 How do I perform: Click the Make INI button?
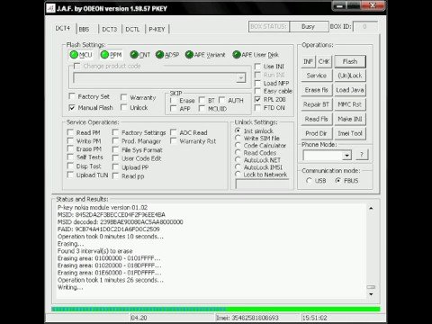click(350, 119)
